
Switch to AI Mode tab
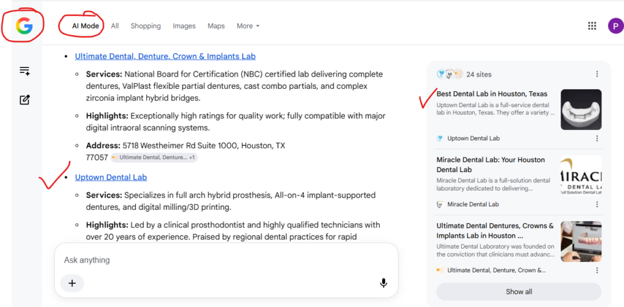click(x=85, y=26)
